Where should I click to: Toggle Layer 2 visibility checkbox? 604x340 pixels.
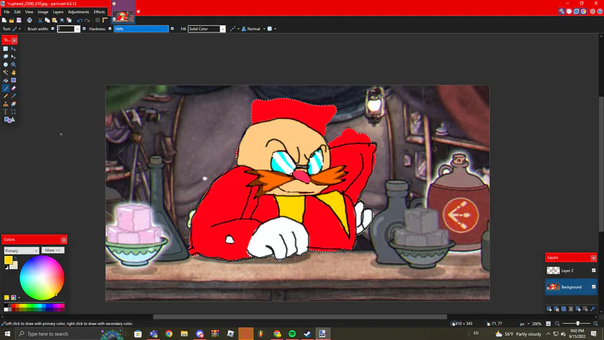[594, 270]
